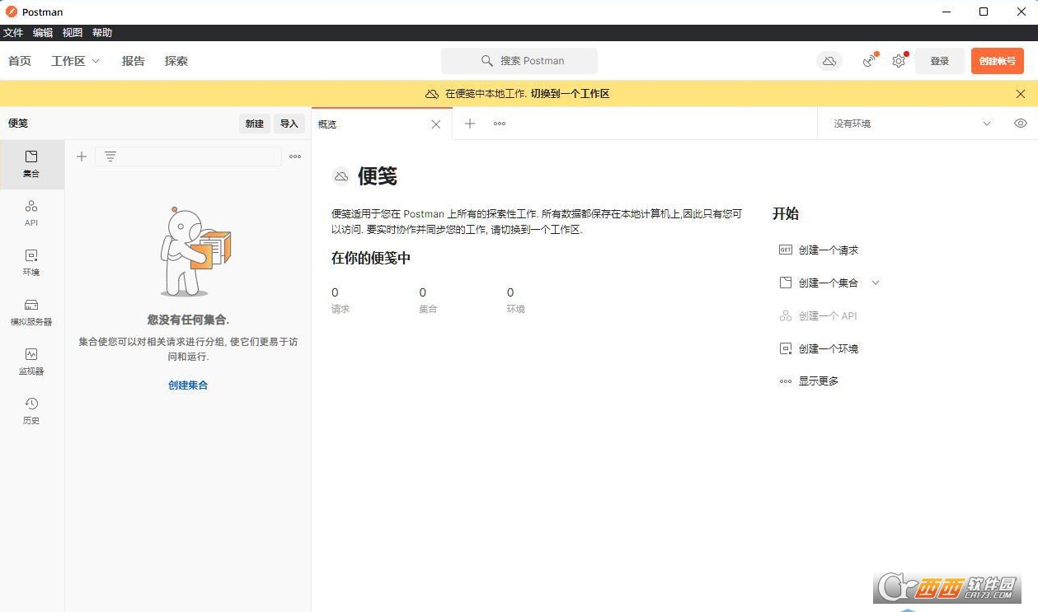Show 历史 (History) panel

pos(31,410)
